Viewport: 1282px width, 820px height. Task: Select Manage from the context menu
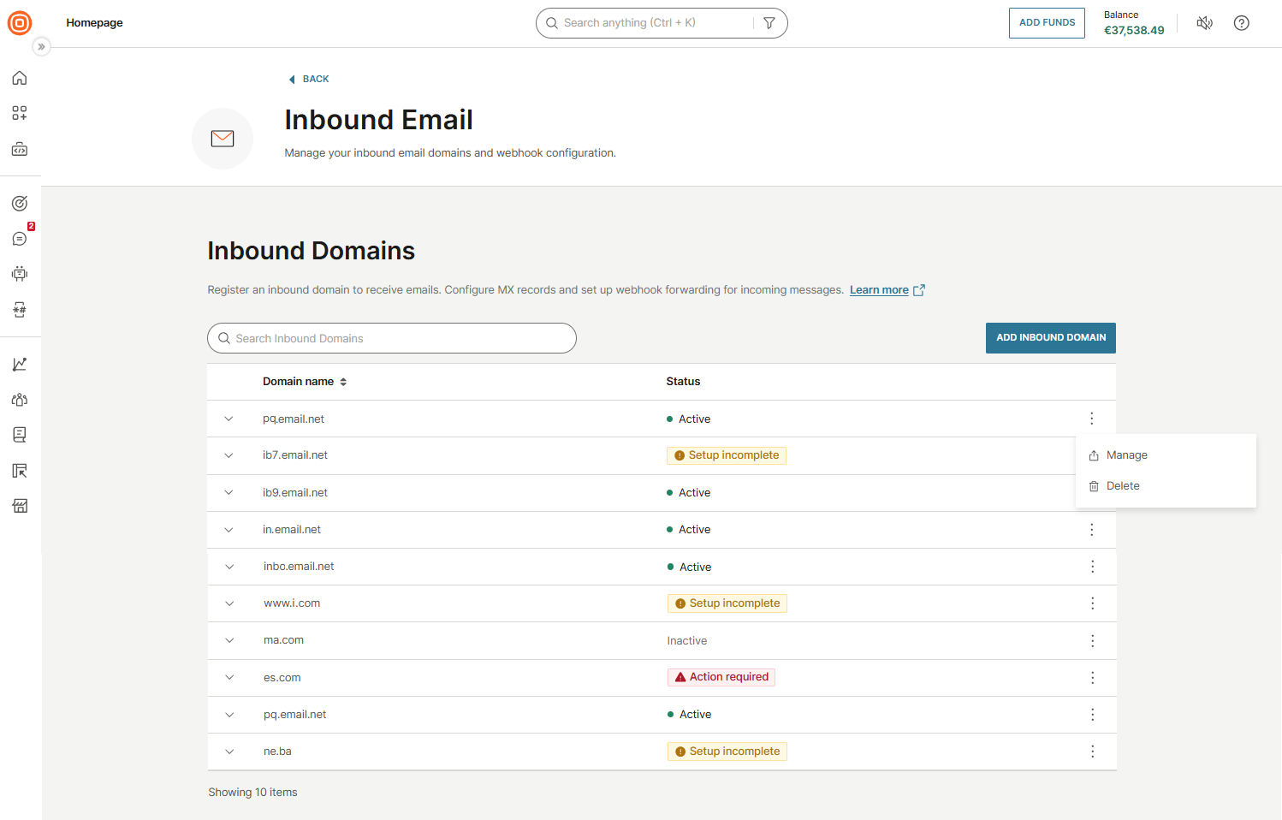pos(1126,455)
